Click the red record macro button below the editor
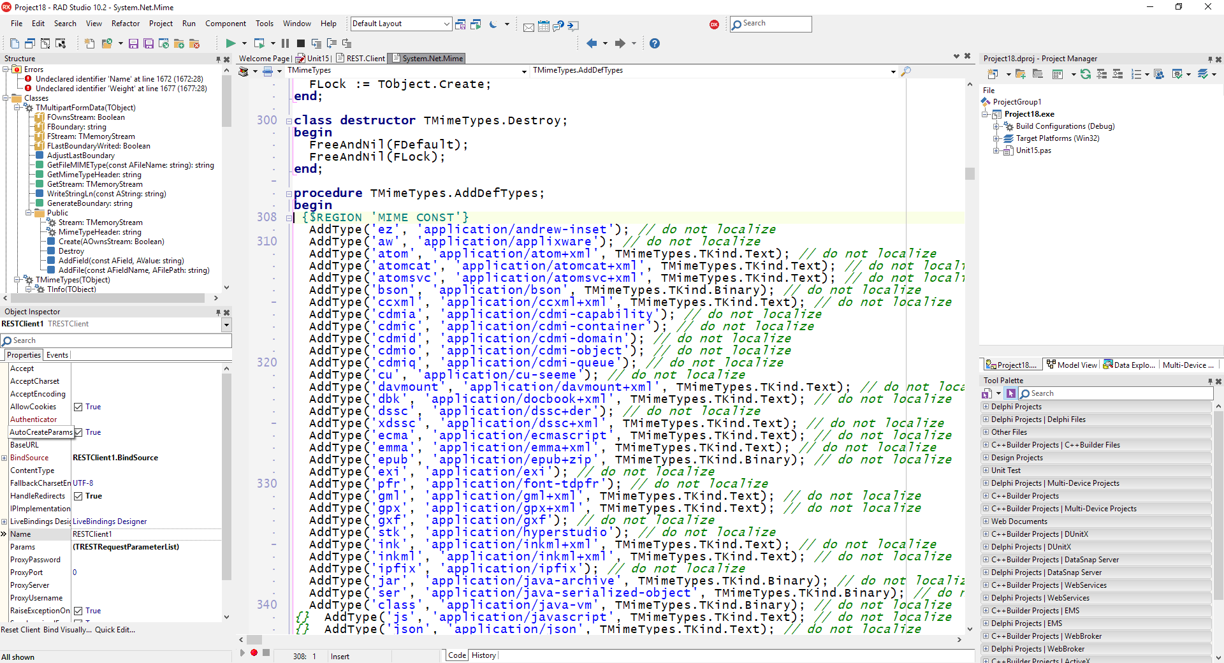 pyautogui.click(x=254, y=653)
